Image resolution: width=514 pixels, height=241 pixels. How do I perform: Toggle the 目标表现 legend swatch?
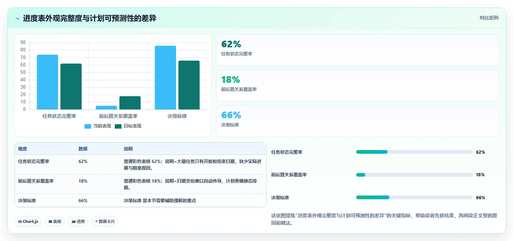click(x=118, y=126)
